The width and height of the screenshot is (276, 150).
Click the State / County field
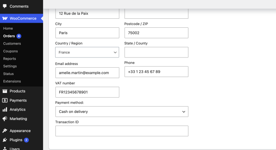point(156,52)
